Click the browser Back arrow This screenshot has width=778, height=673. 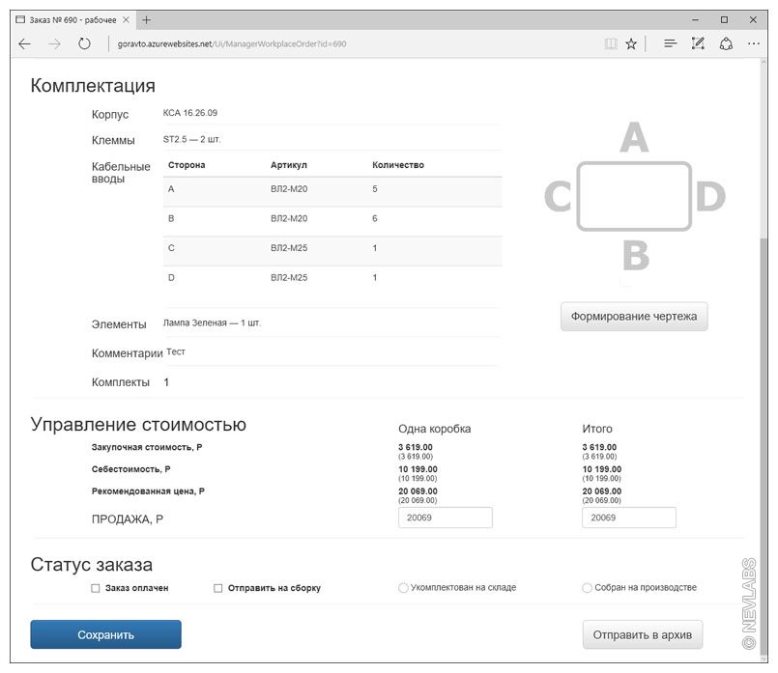24,43
